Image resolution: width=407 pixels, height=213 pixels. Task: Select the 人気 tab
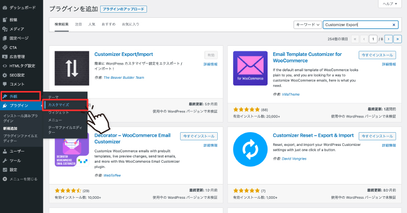coord(92,24)
